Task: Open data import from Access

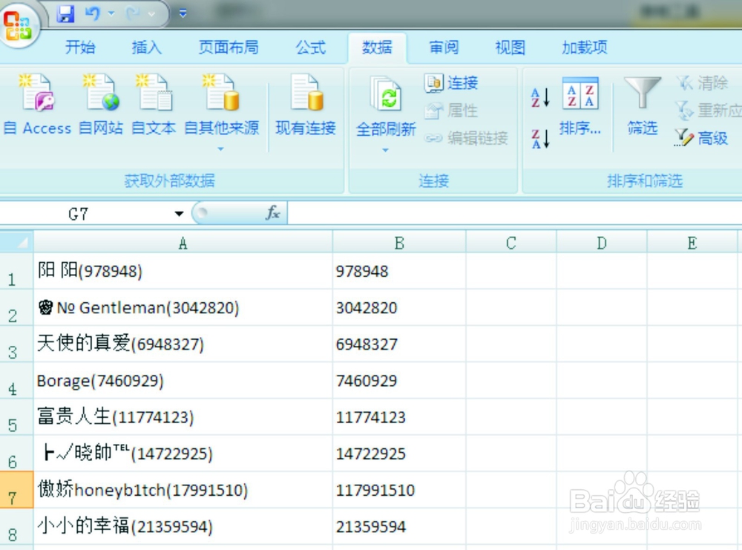Action: coord(37,104)
